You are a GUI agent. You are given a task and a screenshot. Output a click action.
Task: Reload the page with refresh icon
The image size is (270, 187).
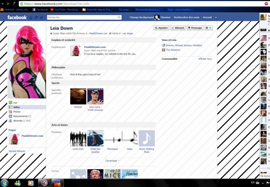click(14, 3)
